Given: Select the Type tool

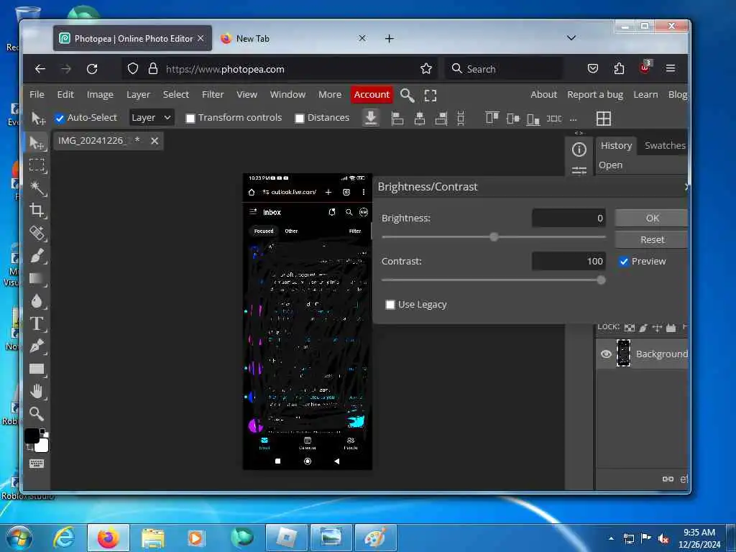Looking at the screenshot, I should [x=37, y=323].
